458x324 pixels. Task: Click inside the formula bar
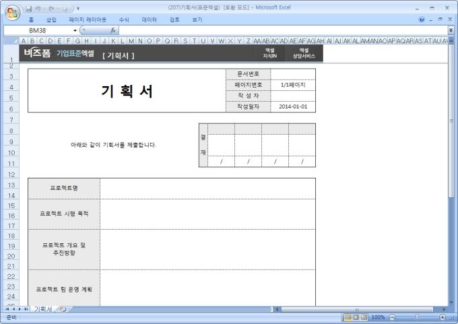coord(283,30)
